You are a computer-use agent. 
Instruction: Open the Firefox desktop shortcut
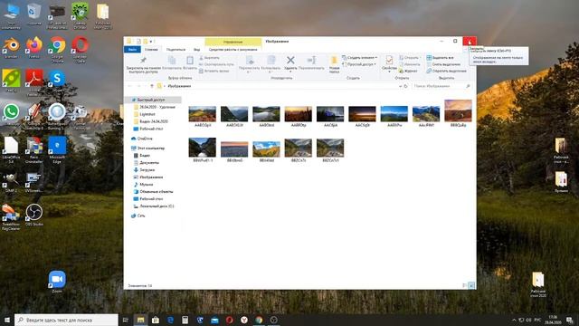[34, 48]
